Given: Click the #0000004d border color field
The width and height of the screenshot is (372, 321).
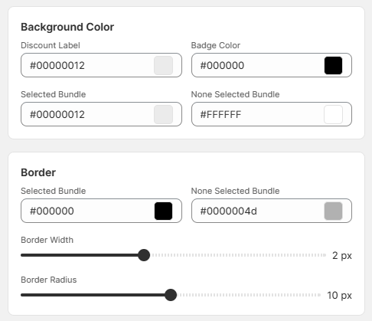Looking at the screenshot, I should click(272, 211).
